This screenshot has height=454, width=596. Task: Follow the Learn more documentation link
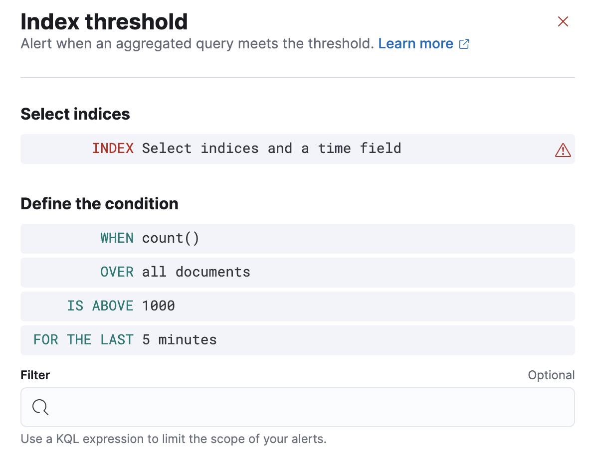415,44
